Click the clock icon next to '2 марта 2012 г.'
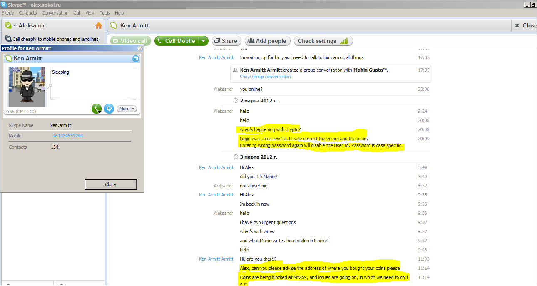This screenshot has width=537, height=286. tap(236, 100)
